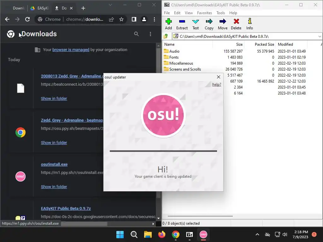The width and height of the screenshot is (323, 242).
Task: Close the active Chrome downloads tab
Action: (x=71, y=8)
